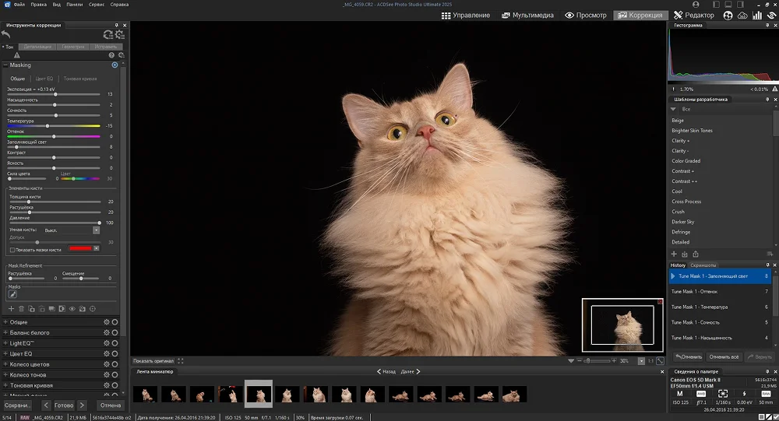Image resolution: width=779 pixels, height=421 pixels.
Task: Add a new mask with plus icon
Action: (12, 309)
